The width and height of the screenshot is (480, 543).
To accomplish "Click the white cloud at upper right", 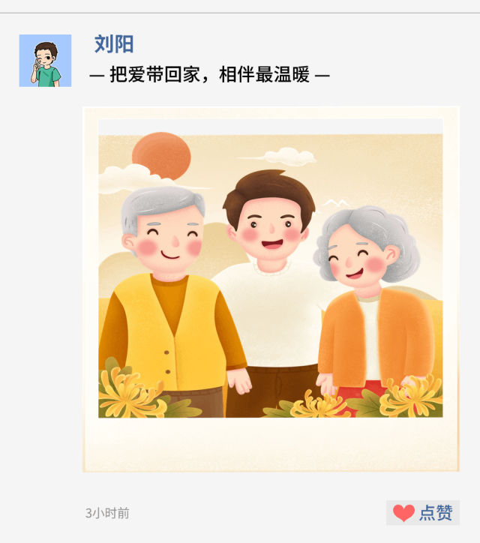I will tap(286, 156).
